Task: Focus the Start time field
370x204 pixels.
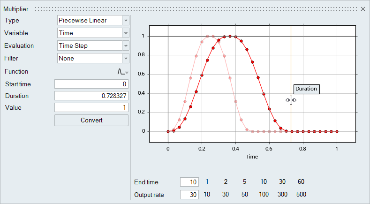Action: (x=91, y=84)
